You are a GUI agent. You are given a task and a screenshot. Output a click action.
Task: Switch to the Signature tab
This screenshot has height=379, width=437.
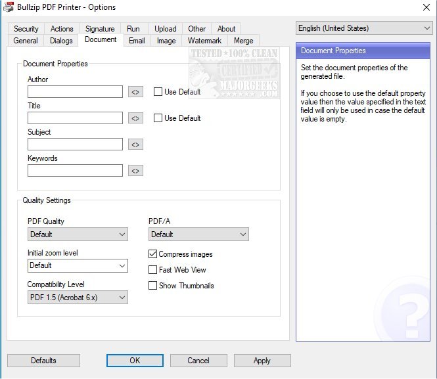[100, 29]
